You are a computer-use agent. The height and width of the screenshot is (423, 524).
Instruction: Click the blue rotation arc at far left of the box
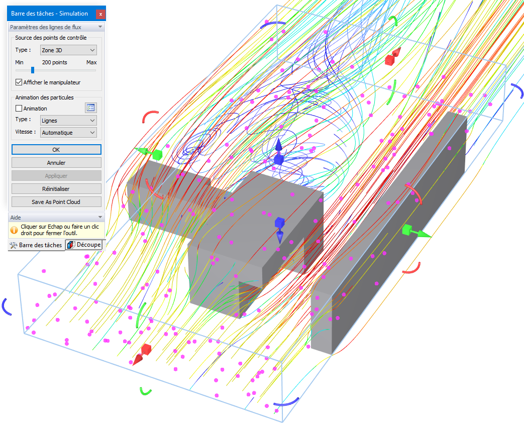point(7,307)
